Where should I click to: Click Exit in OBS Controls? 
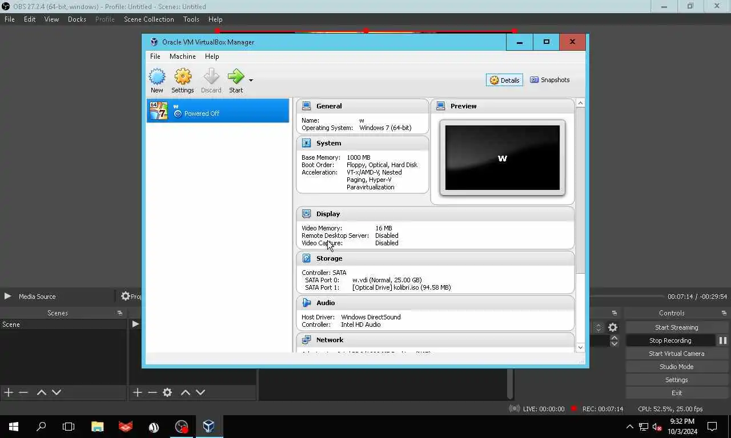tap(676, 393)
